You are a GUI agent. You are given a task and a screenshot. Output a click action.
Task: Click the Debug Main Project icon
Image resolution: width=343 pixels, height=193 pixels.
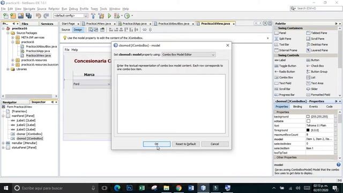[117, 16]
